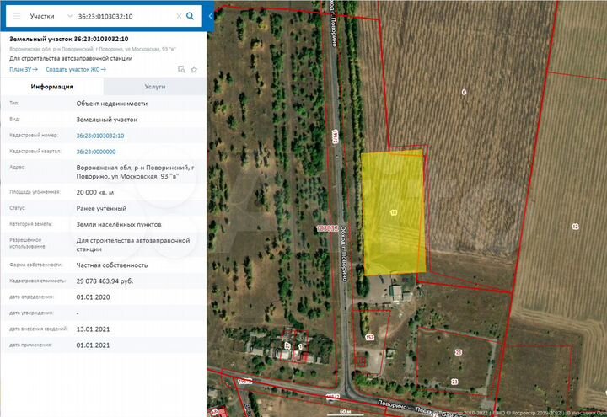The image size is (607, 417).
Task: Select the Информация tab
Action: 52,86
